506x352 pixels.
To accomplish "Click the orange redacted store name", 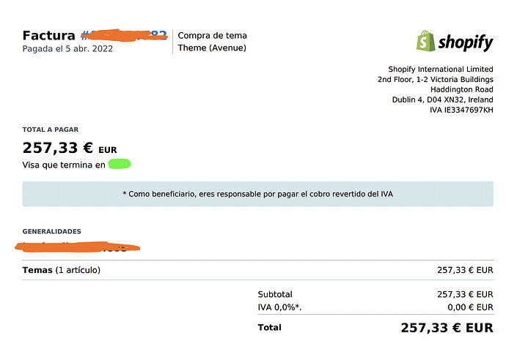I will point(78,247).
